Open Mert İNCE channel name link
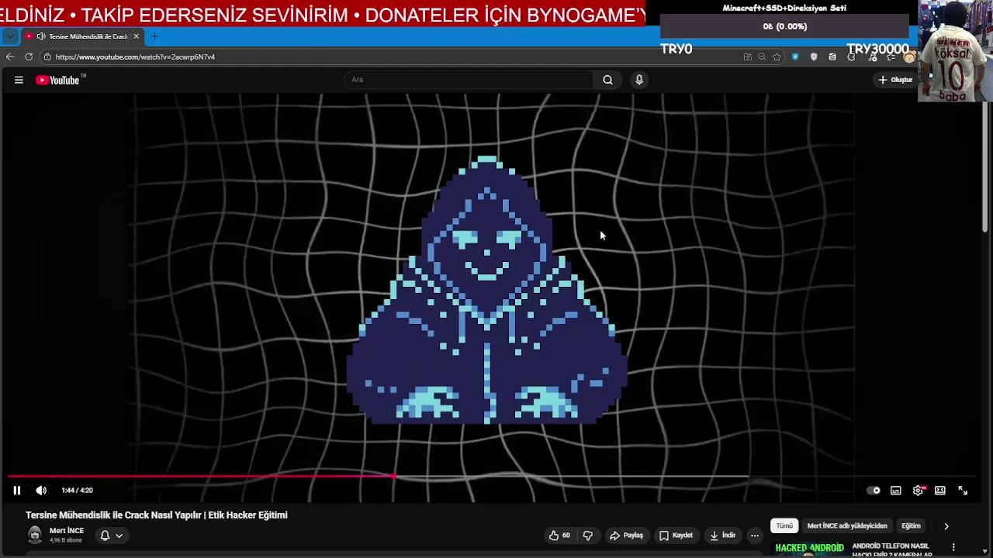Screen dimensions: 993x558 click(x=67, y=531)
